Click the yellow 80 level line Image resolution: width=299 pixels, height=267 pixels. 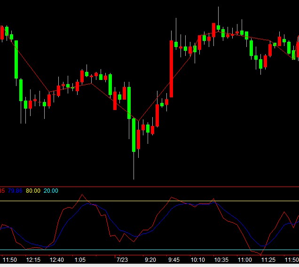(149, 201)
